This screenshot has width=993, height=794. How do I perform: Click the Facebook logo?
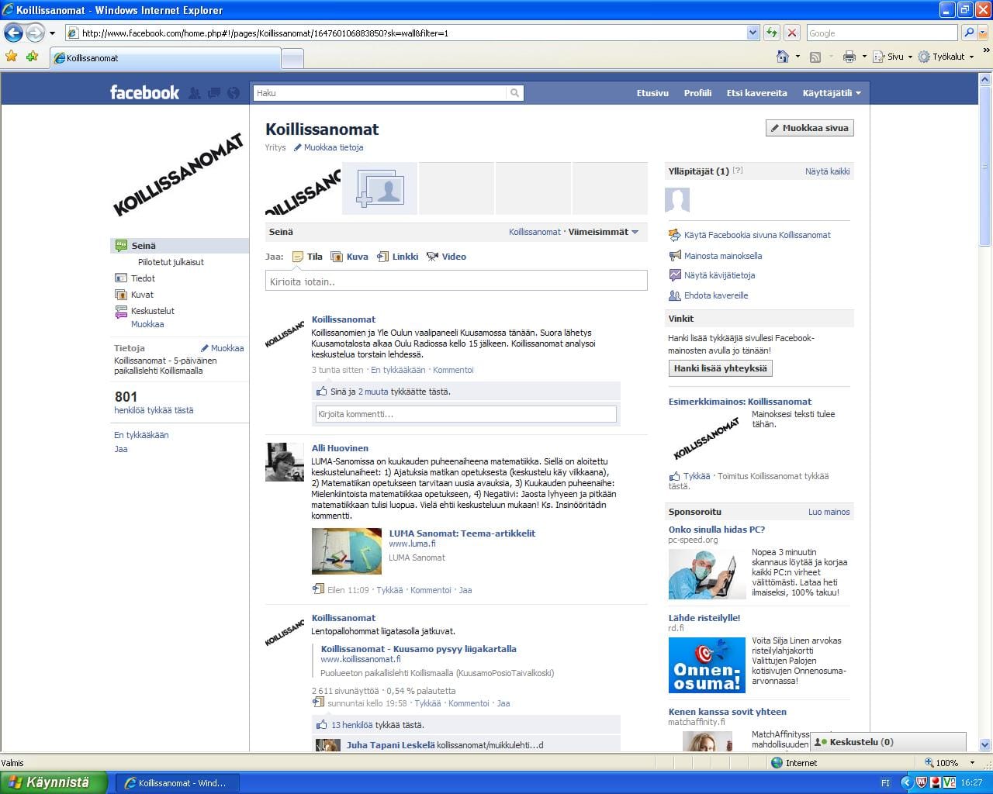[144, 92]
